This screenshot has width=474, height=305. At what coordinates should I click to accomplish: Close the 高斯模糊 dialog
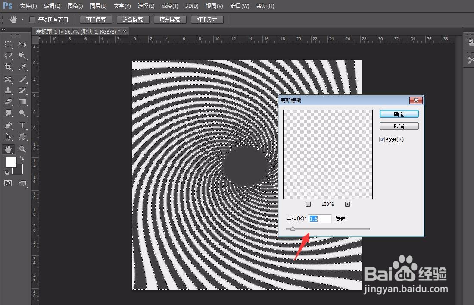(x=416, y=100)
